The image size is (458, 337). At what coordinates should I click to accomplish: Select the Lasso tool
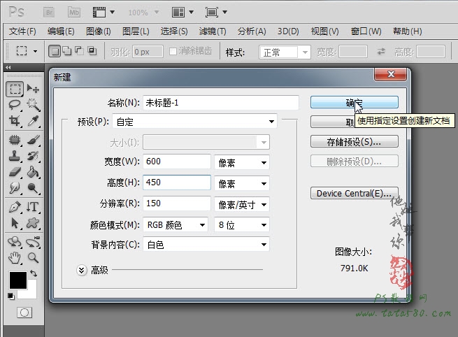tap(15, 105)
